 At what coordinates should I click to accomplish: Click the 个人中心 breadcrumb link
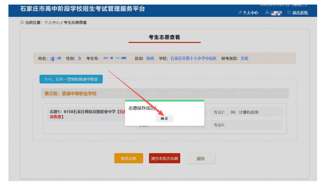(52, 22)
